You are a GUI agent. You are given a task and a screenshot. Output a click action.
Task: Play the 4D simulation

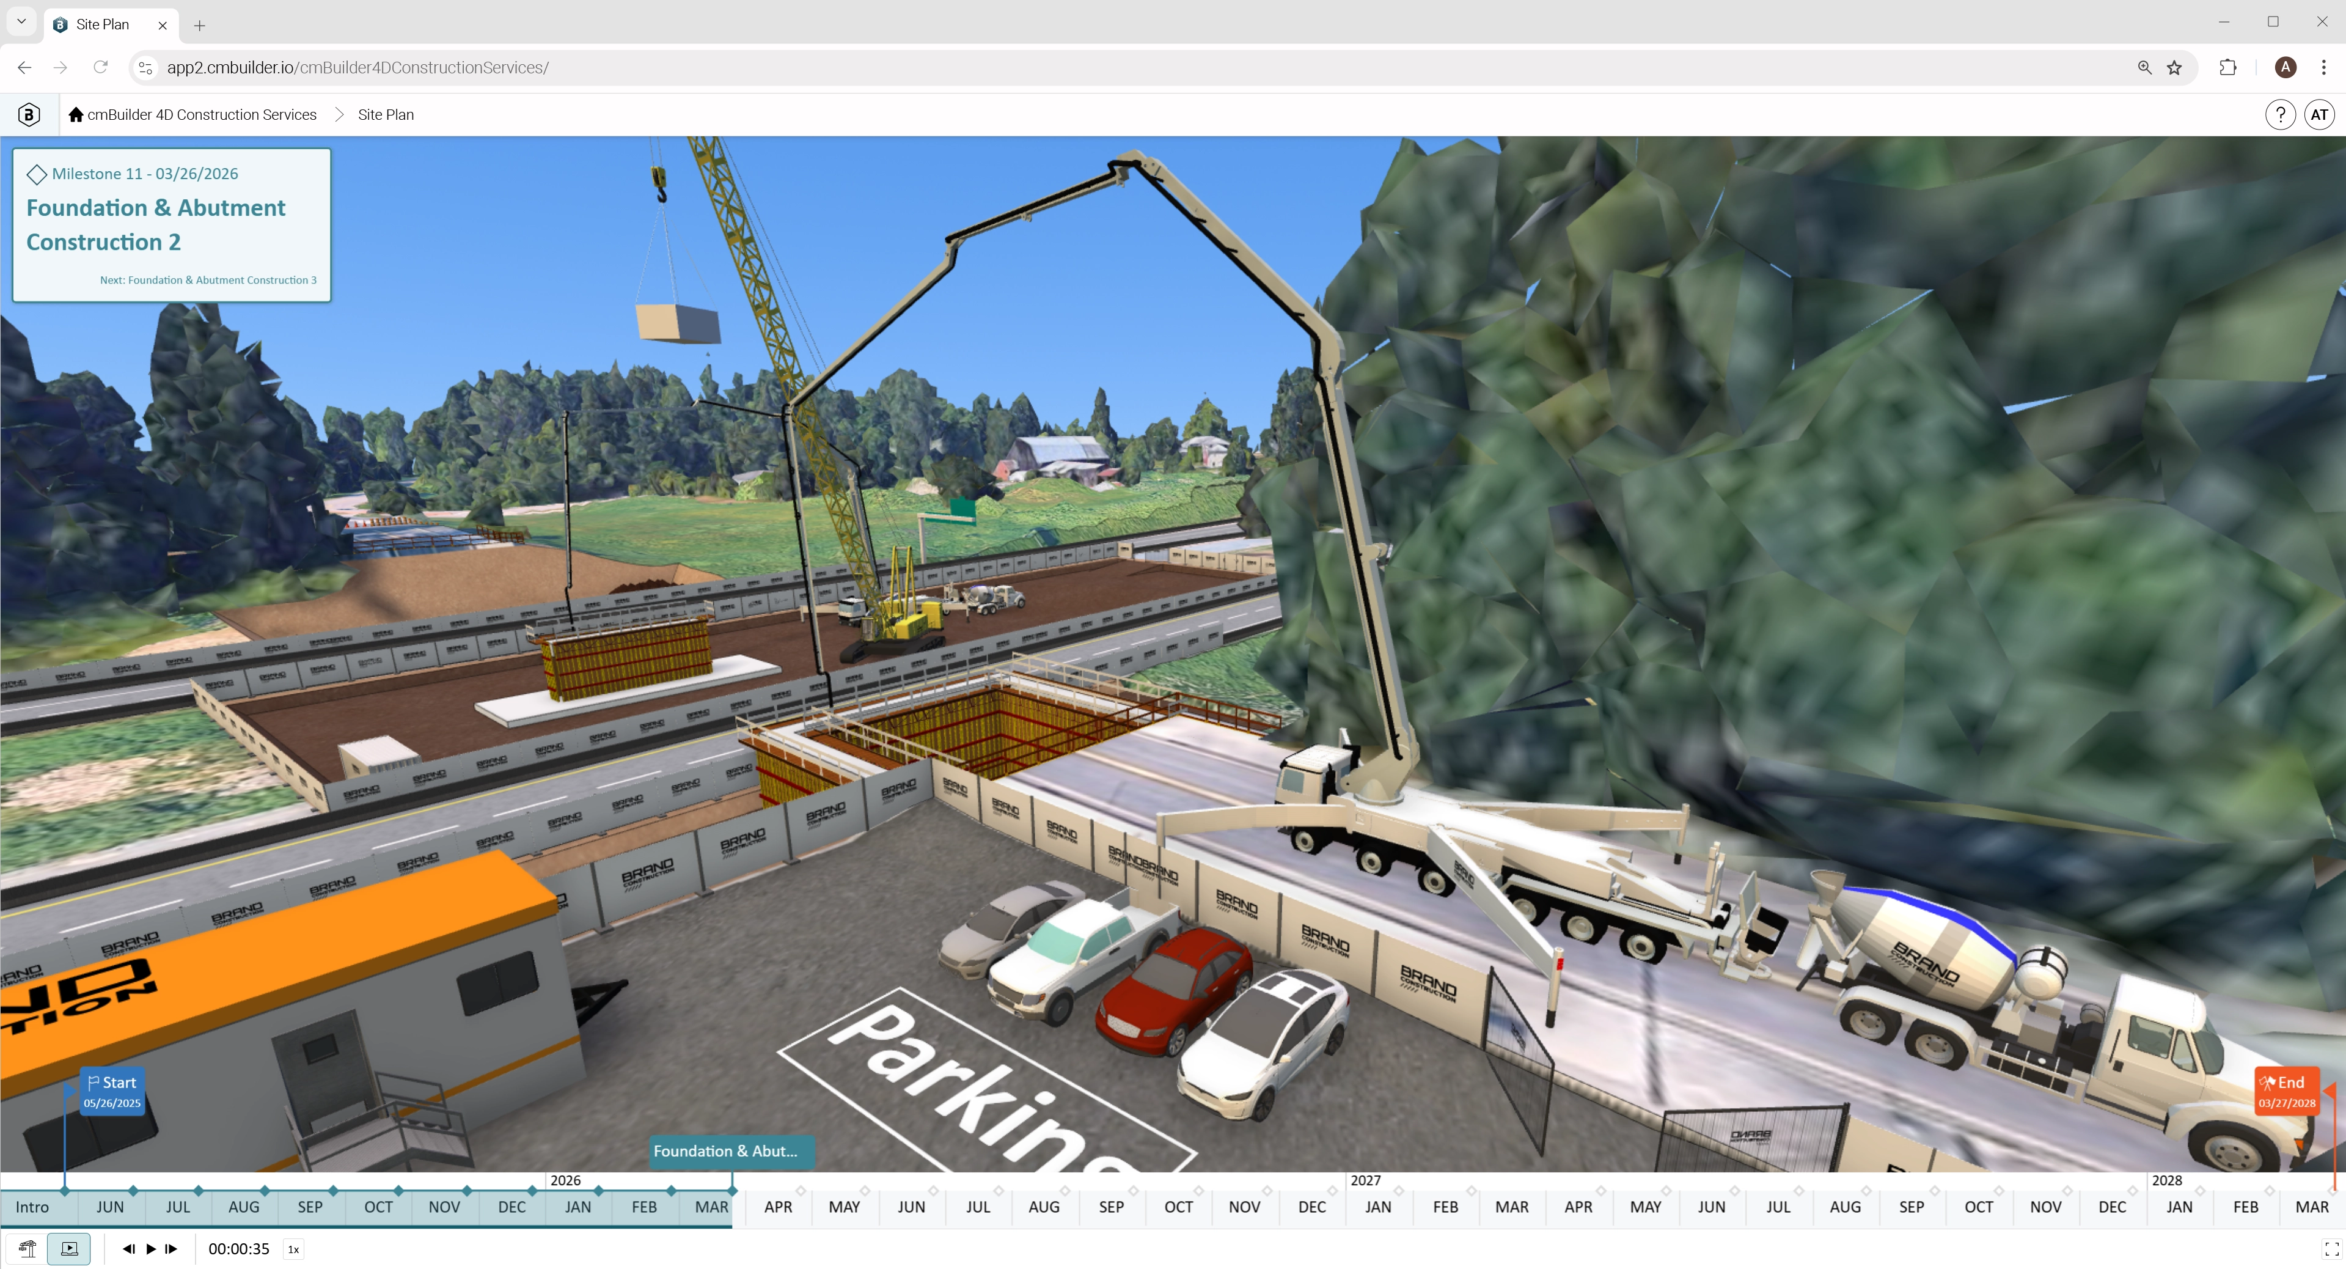(x=151, y=1249)
